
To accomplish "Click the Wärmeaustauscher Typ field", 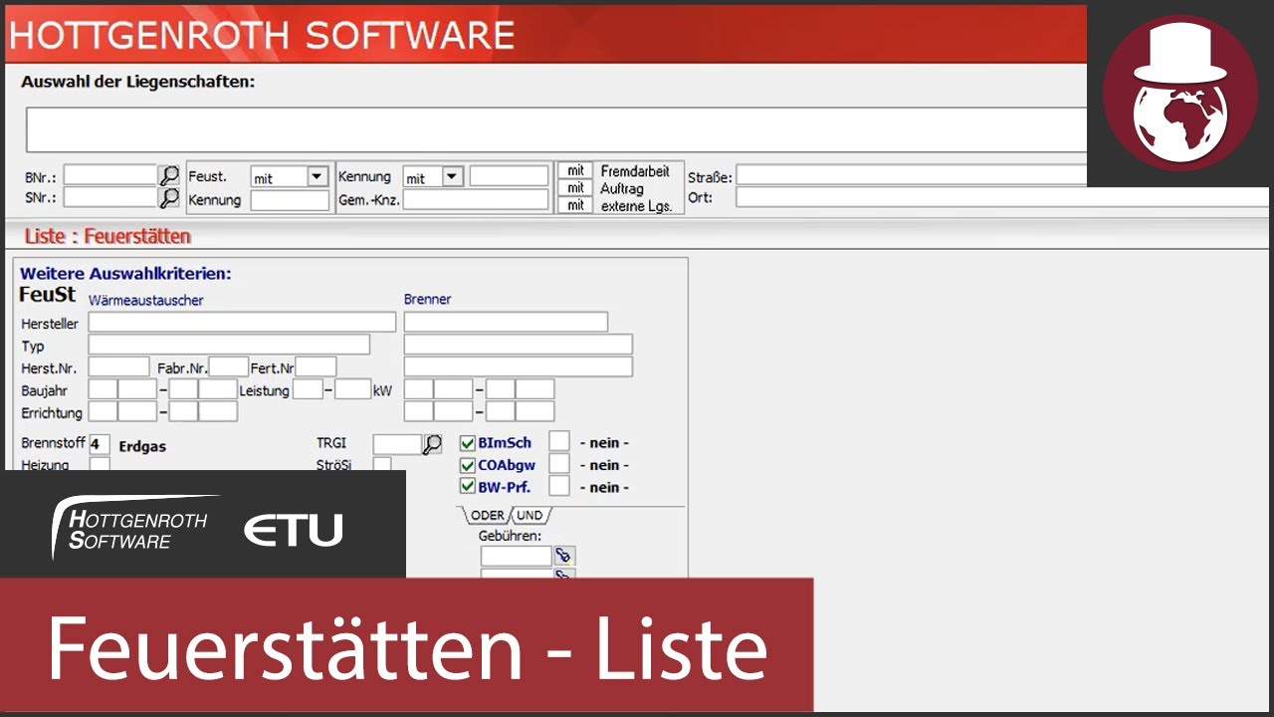I will point(229,345).
